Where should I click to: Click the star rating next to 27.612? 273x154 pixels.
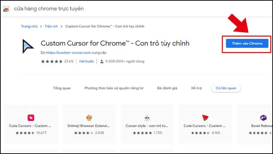(x=52, y=62)
